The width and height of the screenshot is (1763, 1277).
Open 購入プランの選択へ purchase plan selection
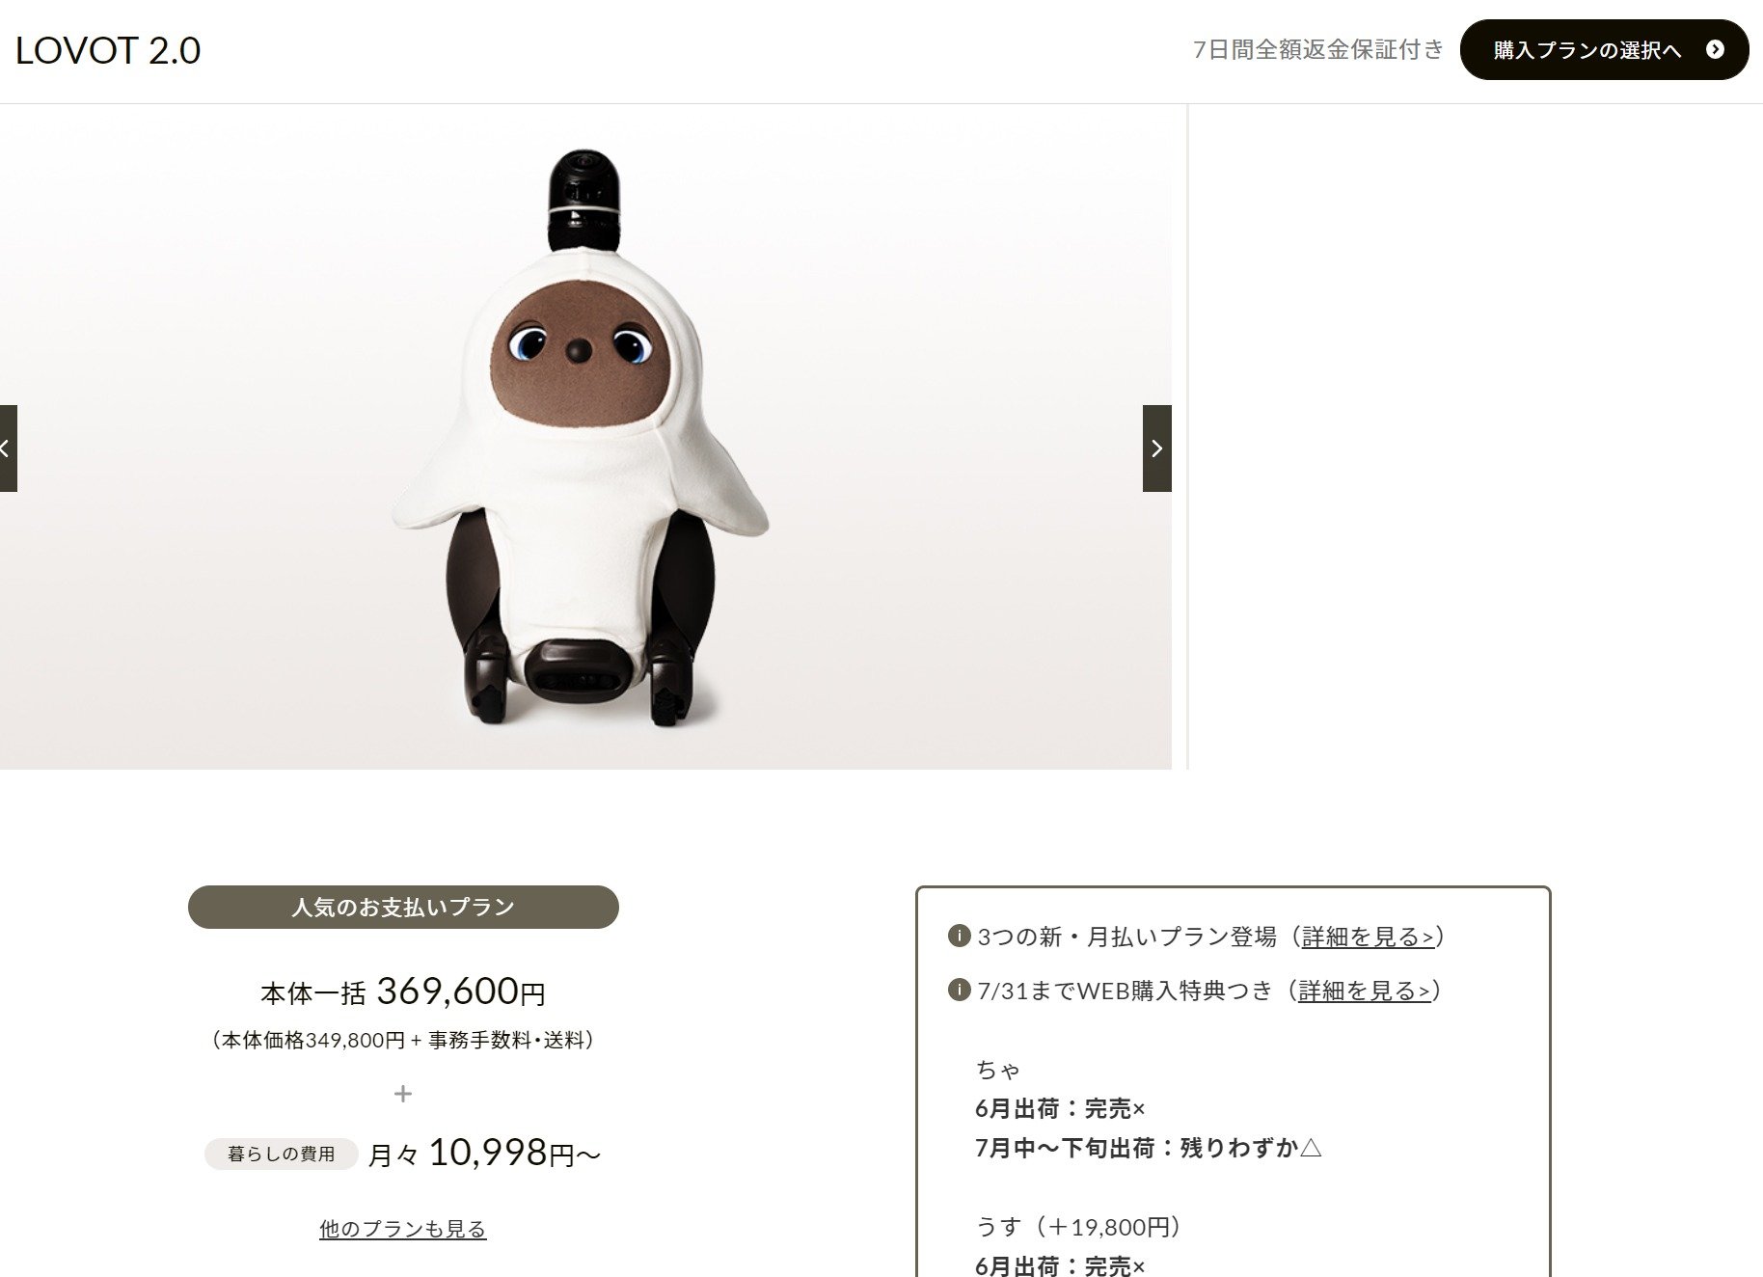pos(1604,49)
